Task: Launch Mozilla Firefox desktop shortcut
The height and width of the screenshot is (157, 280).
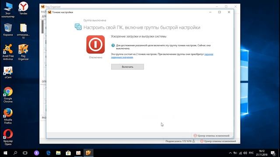Action: click(x=8, y=116)
